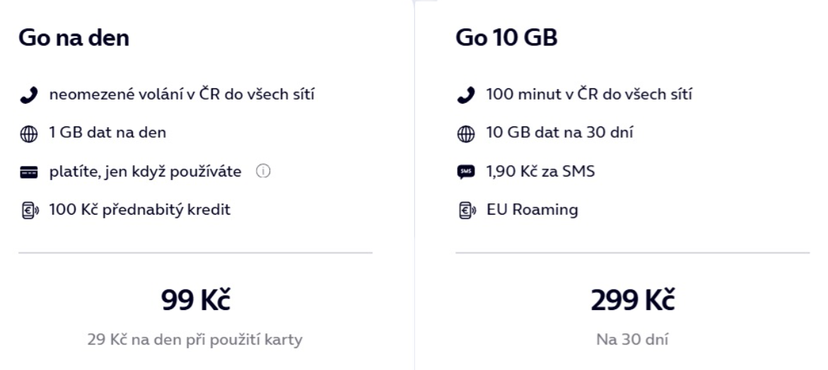Click the roaming icon beside 'EU Roaming'
828x370 pixels.
(467, 210)
